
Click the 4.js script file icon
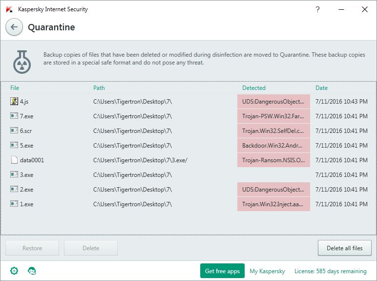pyautogui.click(x=14, y=101)
